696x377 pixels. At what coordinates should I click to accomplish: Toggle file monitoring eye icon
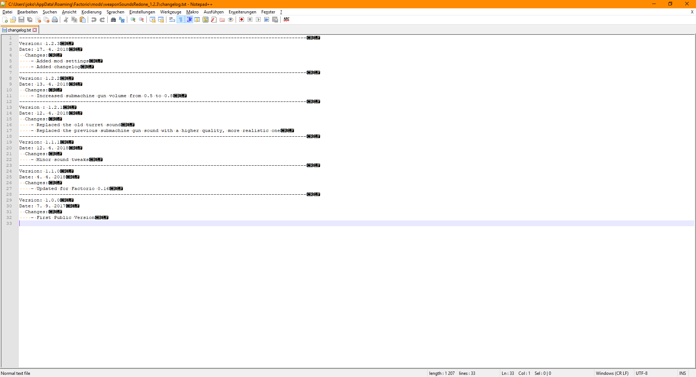click(x=231, y=20)
